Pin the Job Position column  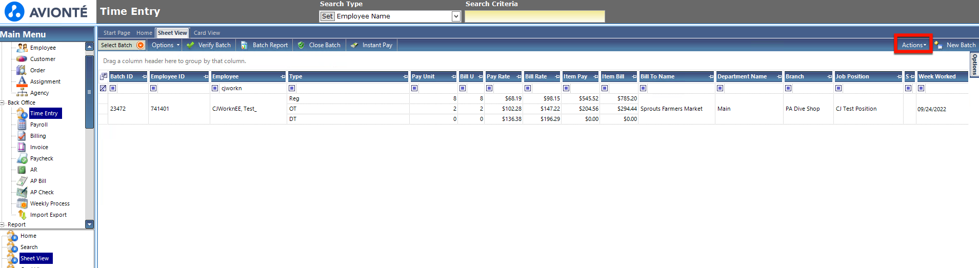(x=899, y=77)
